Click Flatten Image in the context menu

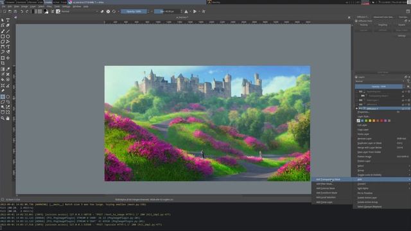point(381,157)
